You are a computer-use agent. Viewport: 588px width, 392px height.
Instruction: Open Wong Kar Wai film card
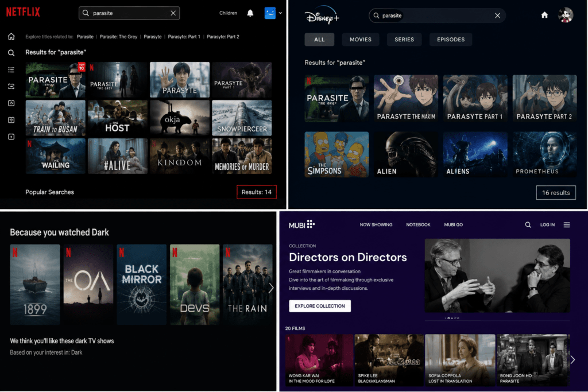point(319,360)
